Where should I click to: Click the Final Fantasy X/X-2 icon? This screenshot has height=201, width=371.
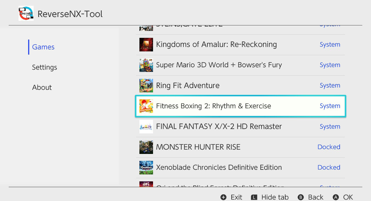pyautogui.click(x=146, y=126)
